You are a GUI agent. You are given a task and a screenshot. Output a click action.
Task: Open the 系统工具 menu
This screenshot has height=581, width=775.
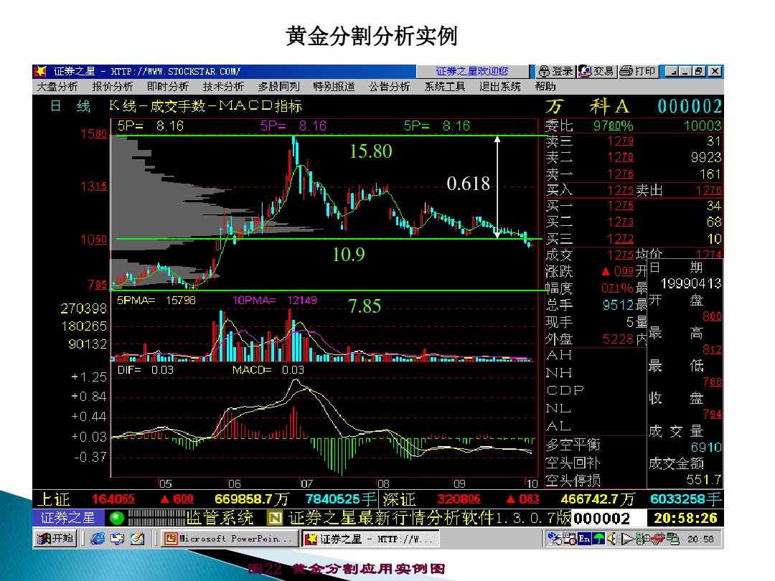444,88
